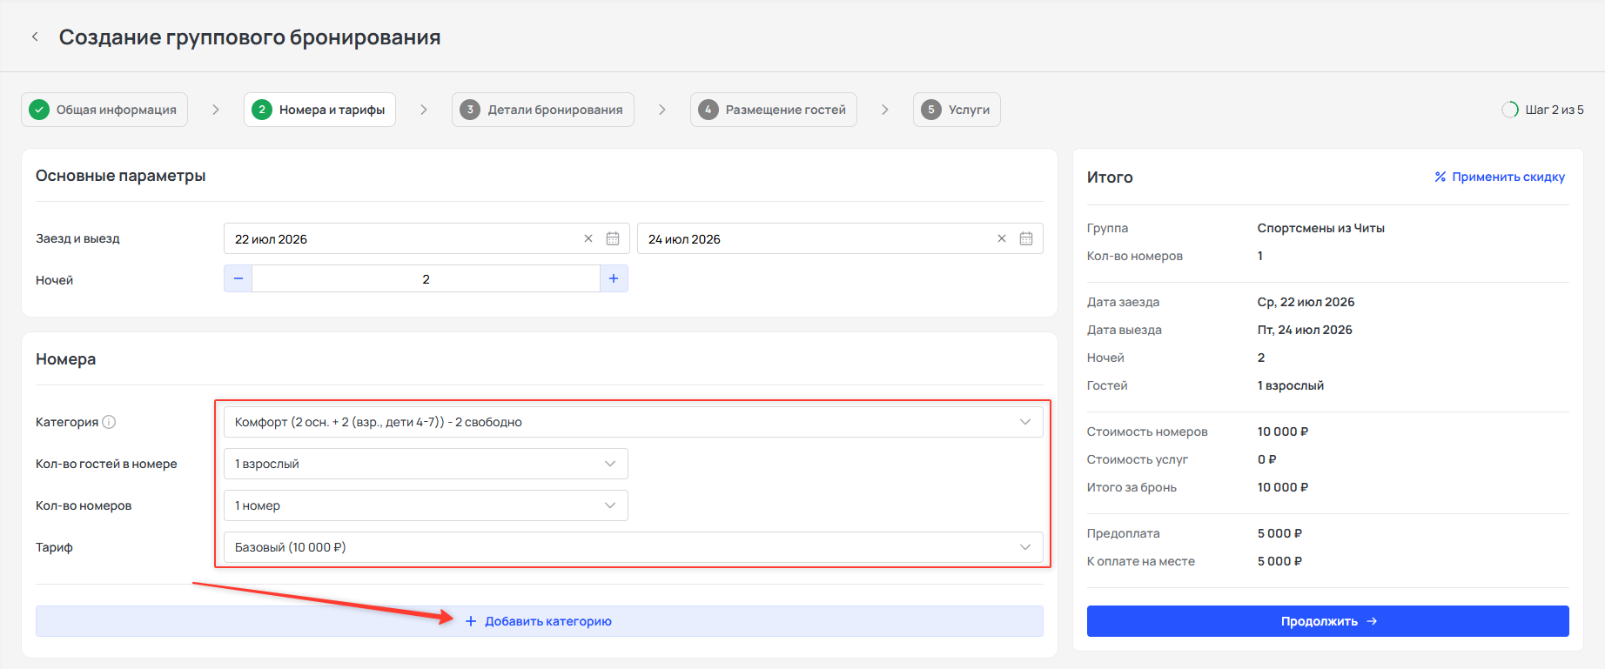Go to the Общая информация step
The width and height of the screenshot is (1605, 669).
(x=104, y=110)
